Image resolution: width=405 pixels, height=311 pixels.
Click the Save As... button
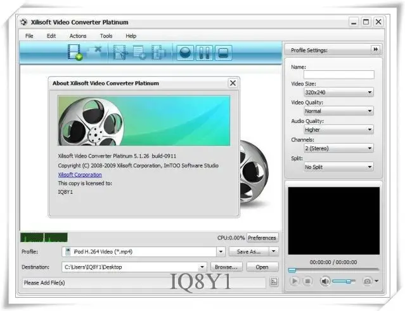point(248,251)
